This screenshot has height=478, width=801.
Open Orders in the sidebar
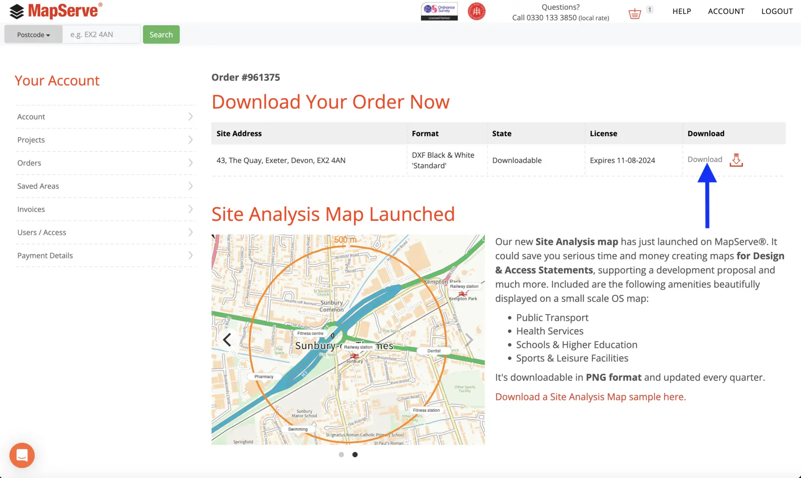pyautogui.click(x=105, y=163)
